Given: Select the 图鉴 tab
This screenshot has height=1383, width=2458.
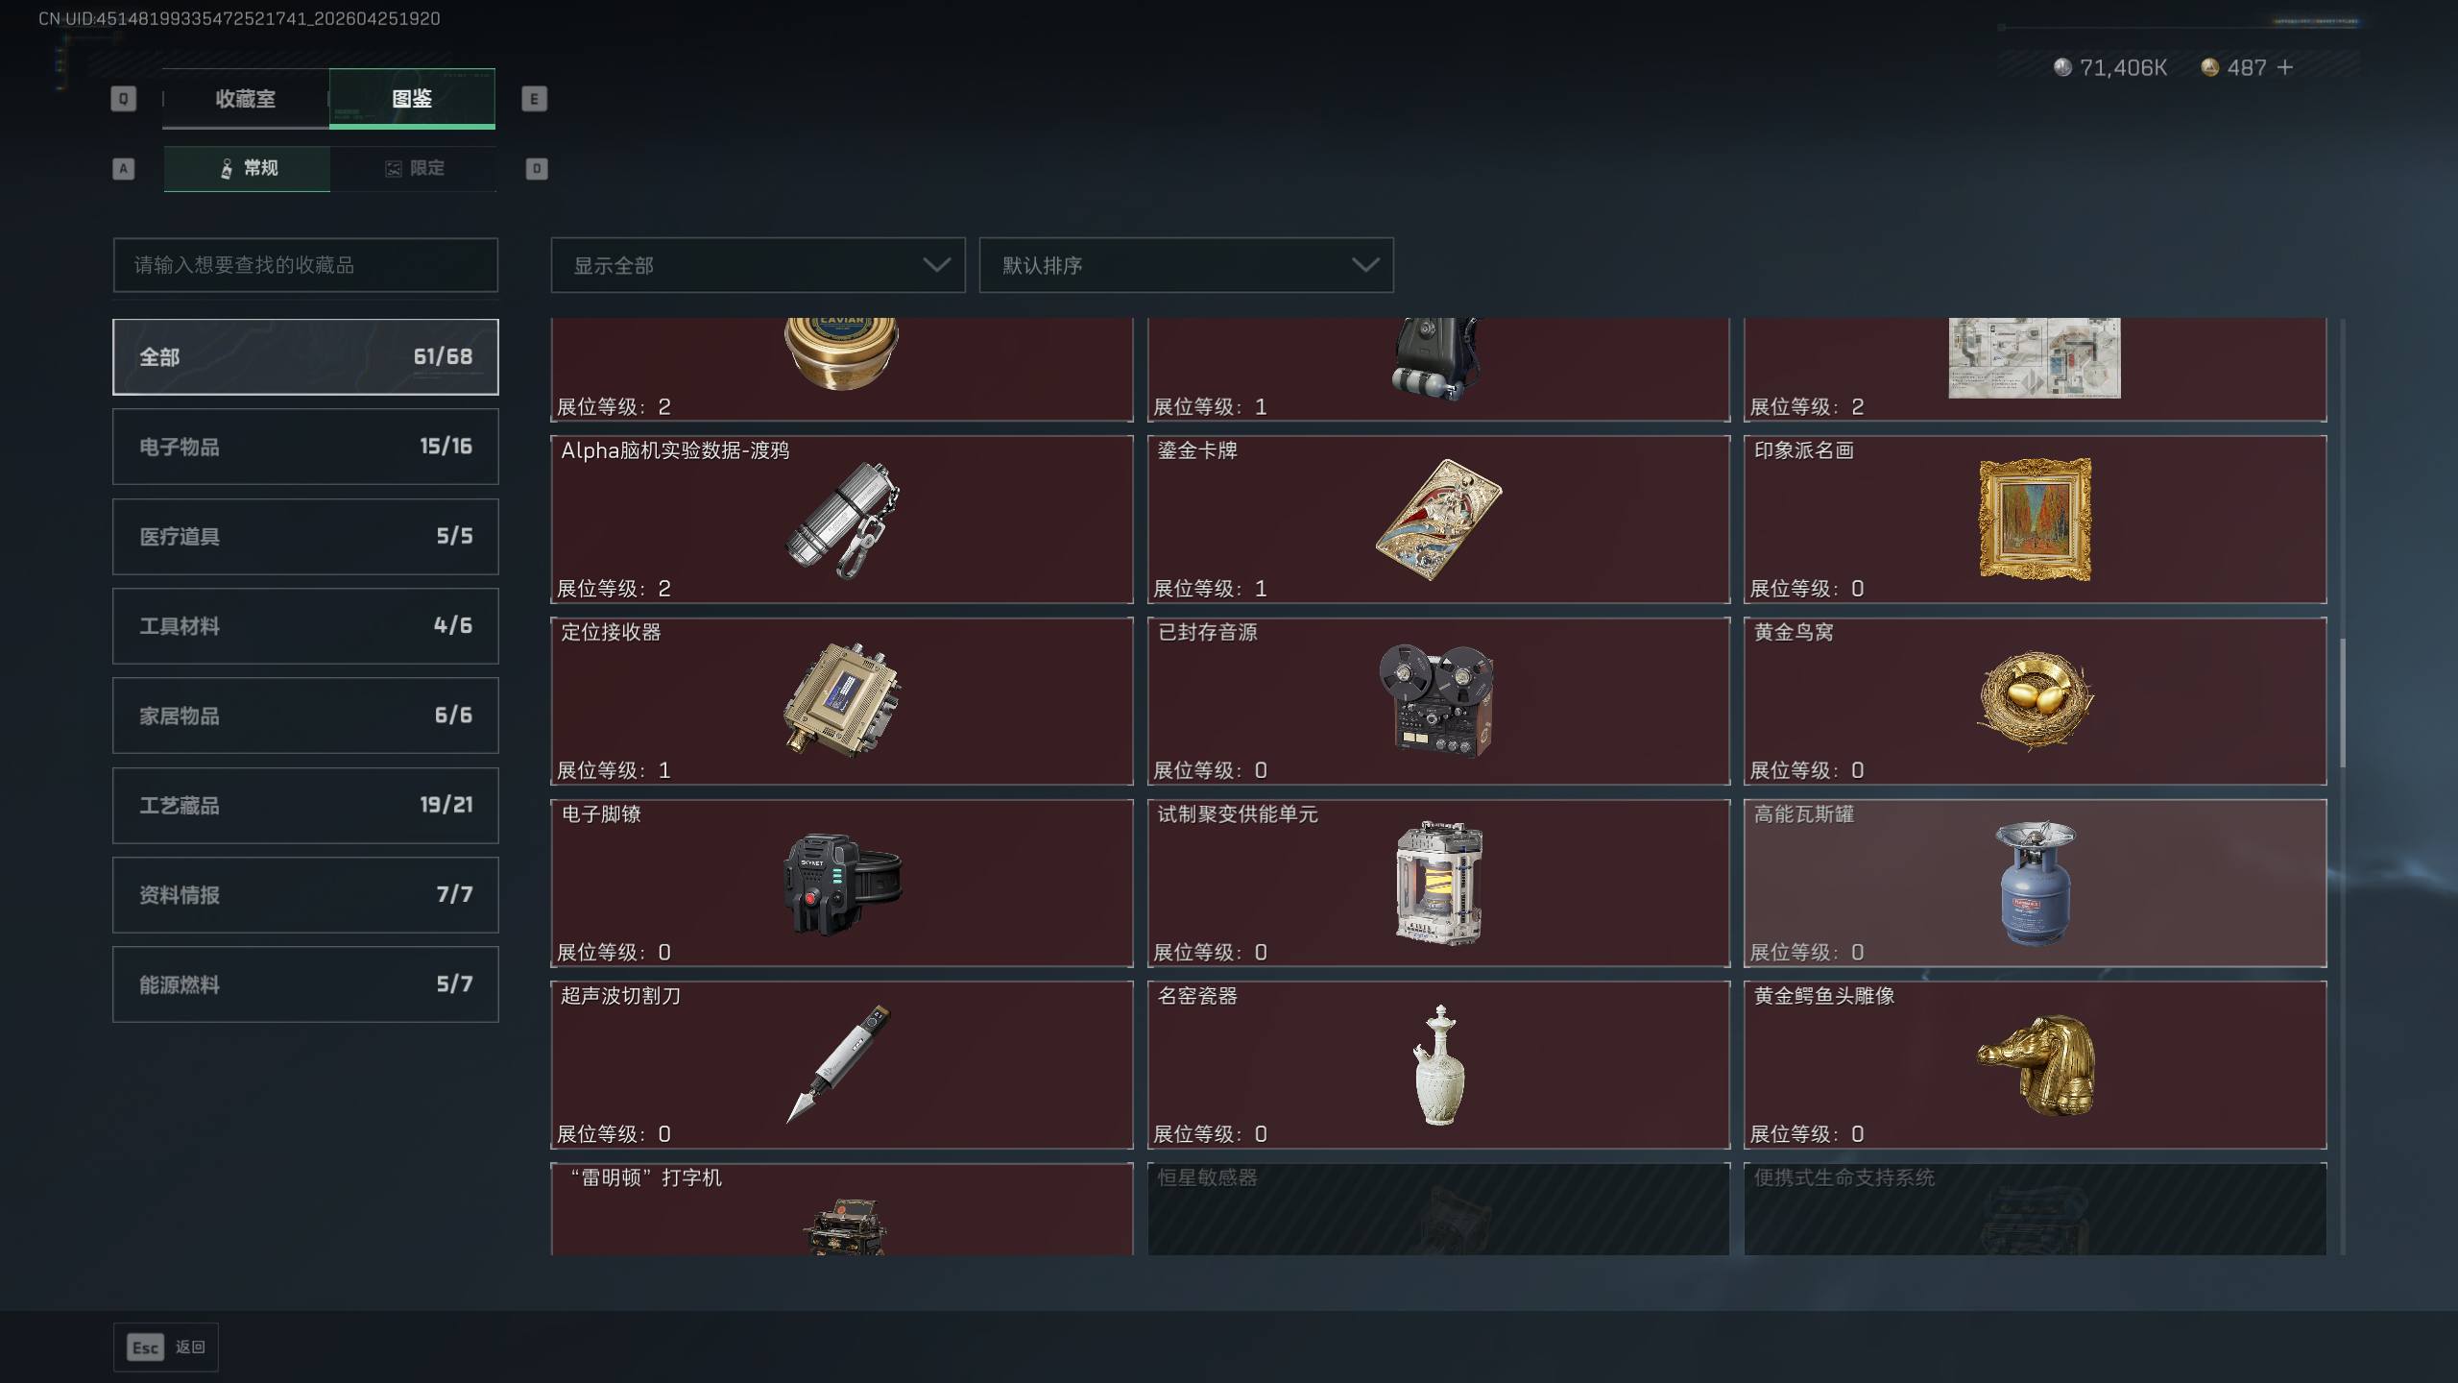Looking at the screenshot, I should click(x=412, y=98).
